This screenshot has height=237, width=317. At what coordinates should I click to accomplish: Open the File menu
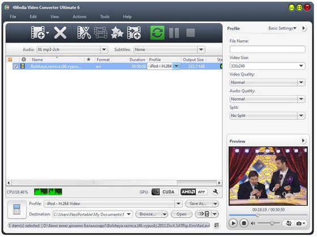(13, 16)
